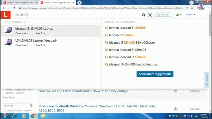
Task: Click Products filter magnifier icon
Action: pos(31,105)
